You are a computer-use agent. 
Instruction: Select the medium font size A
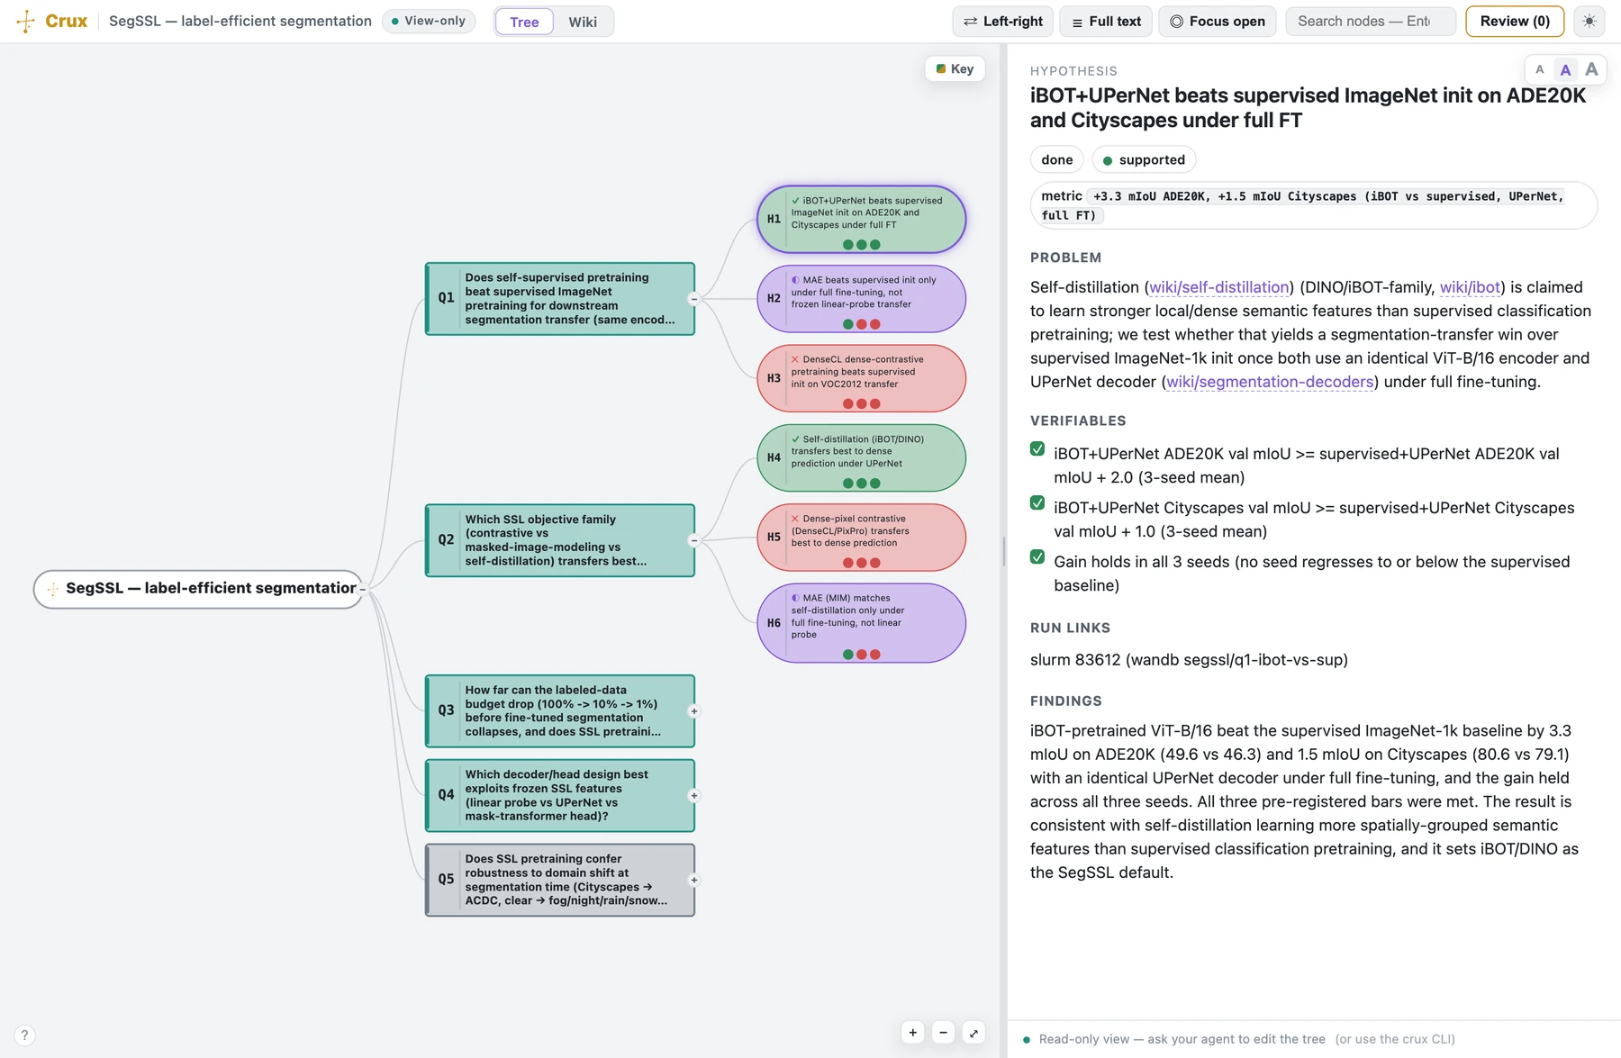[1565, 69]
